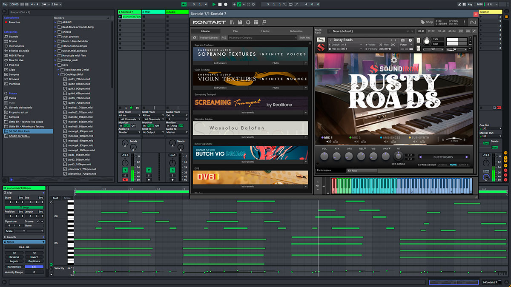
Task: Switch to Kontakt Files tab
Action: coord(235,31)
